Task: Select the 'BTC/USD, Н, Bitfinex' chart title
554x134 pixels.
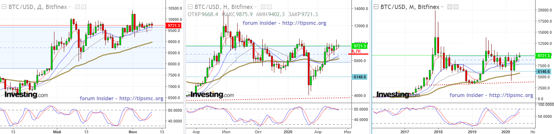Action: point(223,7)
